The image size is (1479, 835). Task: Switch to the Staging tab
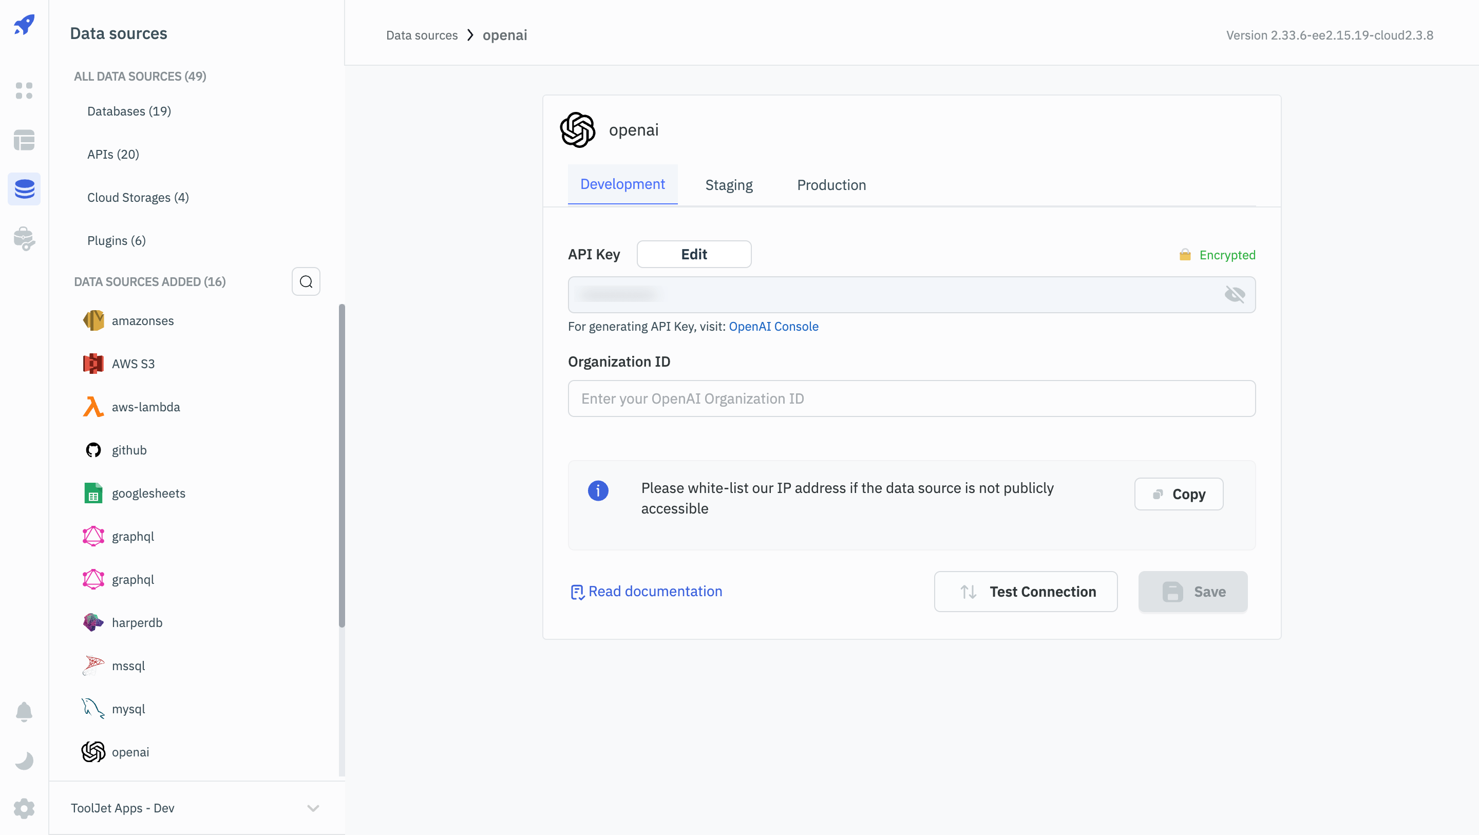pos(729,185)
